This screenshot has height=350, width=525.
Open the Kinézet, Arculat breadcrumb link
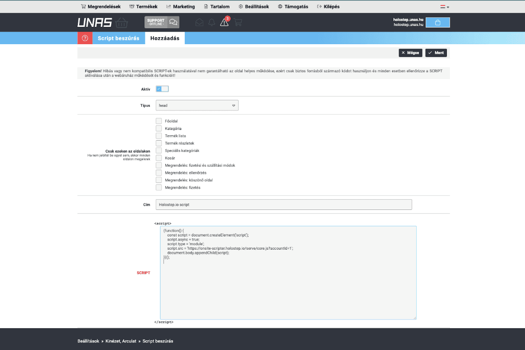(121, 341)
